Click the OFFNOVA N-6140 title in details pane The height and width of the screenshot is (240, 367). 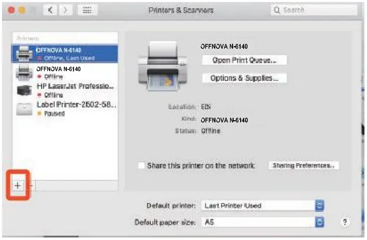point(224,47)
